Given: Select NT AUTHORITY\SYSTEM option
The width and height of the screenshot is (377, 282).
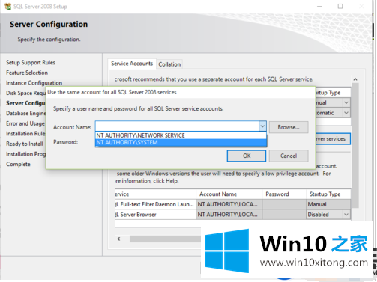Looking at the screenshot, I should [x=181, y=142].
